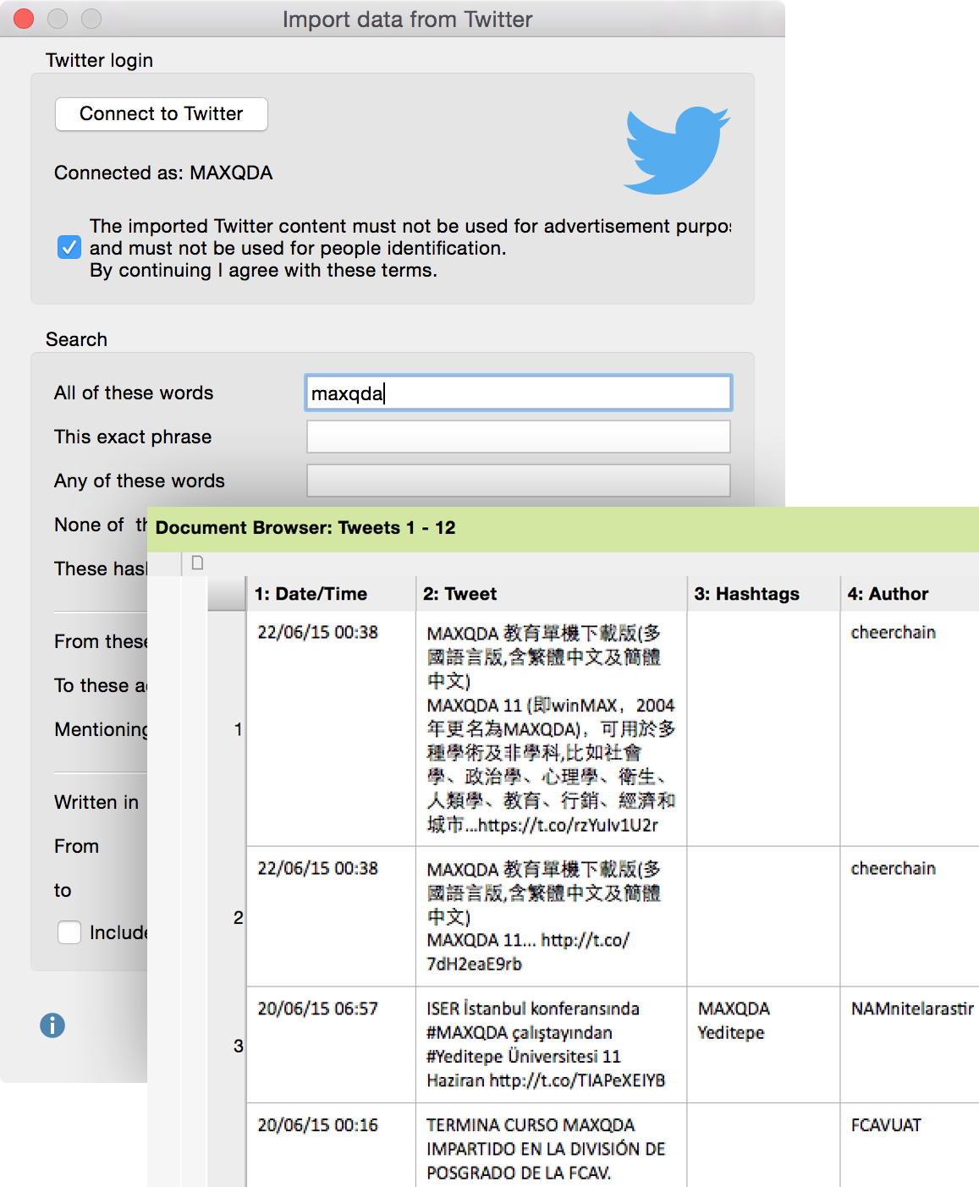Click the '1: Date/Time' column header
Screen dimensions: 979x1187
[x=331, y=594]
